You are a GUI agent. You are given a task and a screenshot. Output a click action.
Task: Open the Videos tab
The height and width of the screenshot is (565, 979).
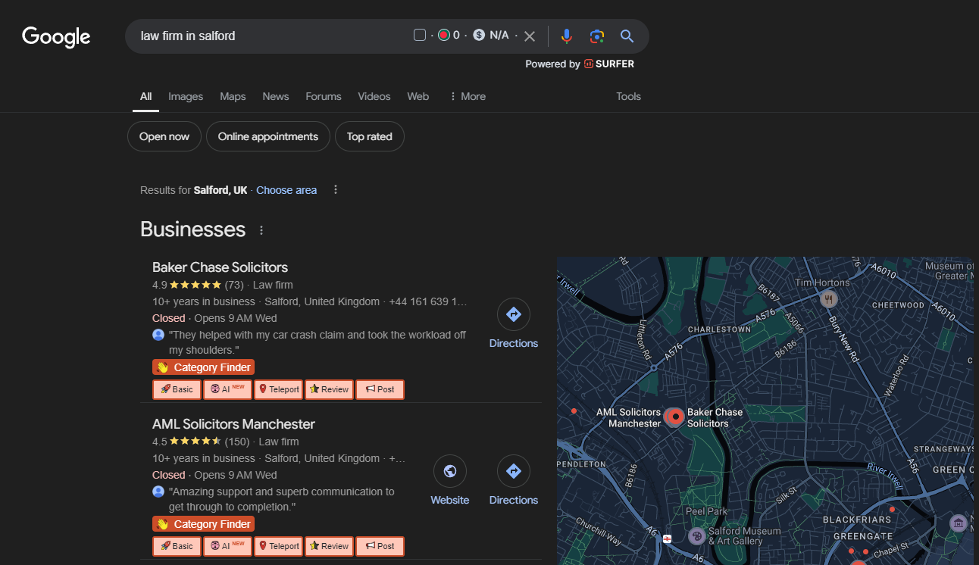click(x=374, y=96)
